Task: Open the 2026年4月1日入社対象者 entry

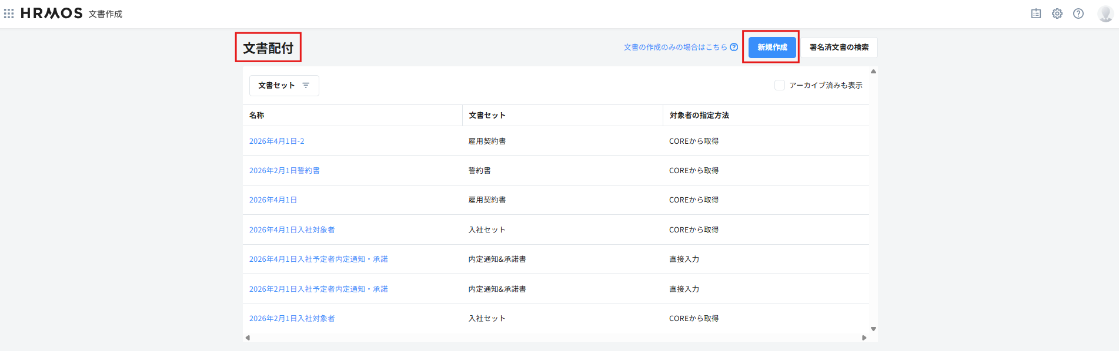Action: click(x=292, y=230)
